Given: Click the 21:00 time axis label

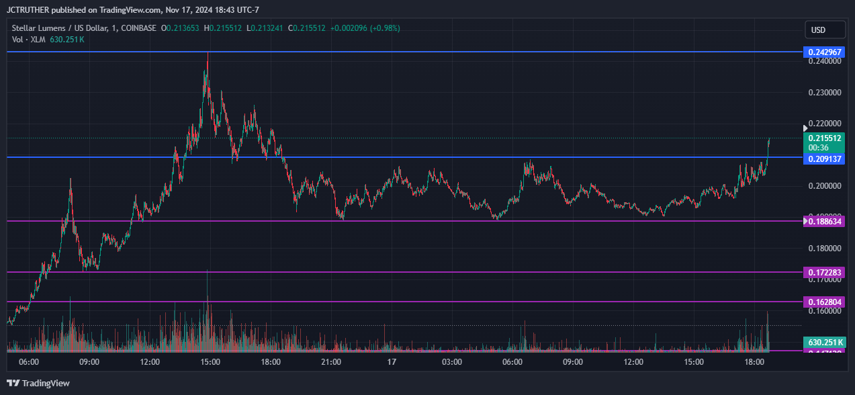Looking at the screenshot, I should point(331,362).
